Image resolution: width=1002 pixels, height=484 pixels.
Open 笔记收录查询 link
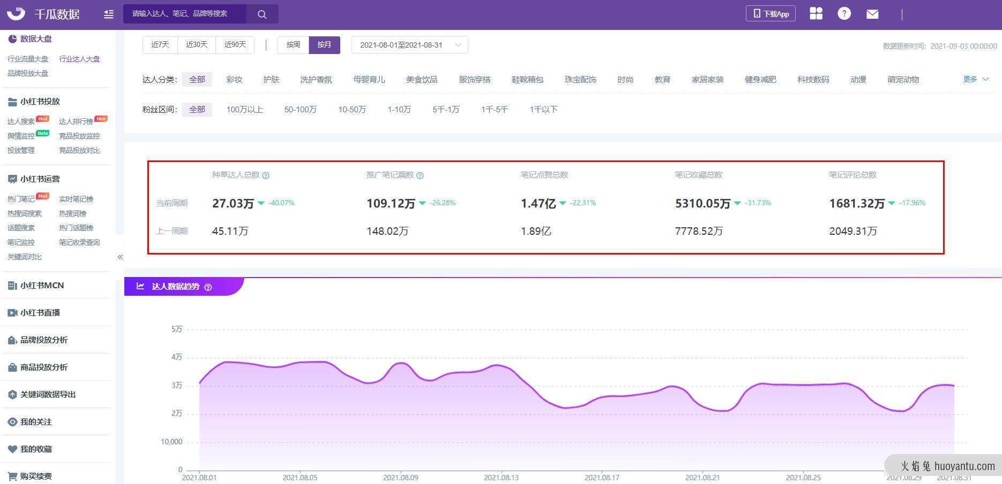pyautogui.click(x=79, y=243)
